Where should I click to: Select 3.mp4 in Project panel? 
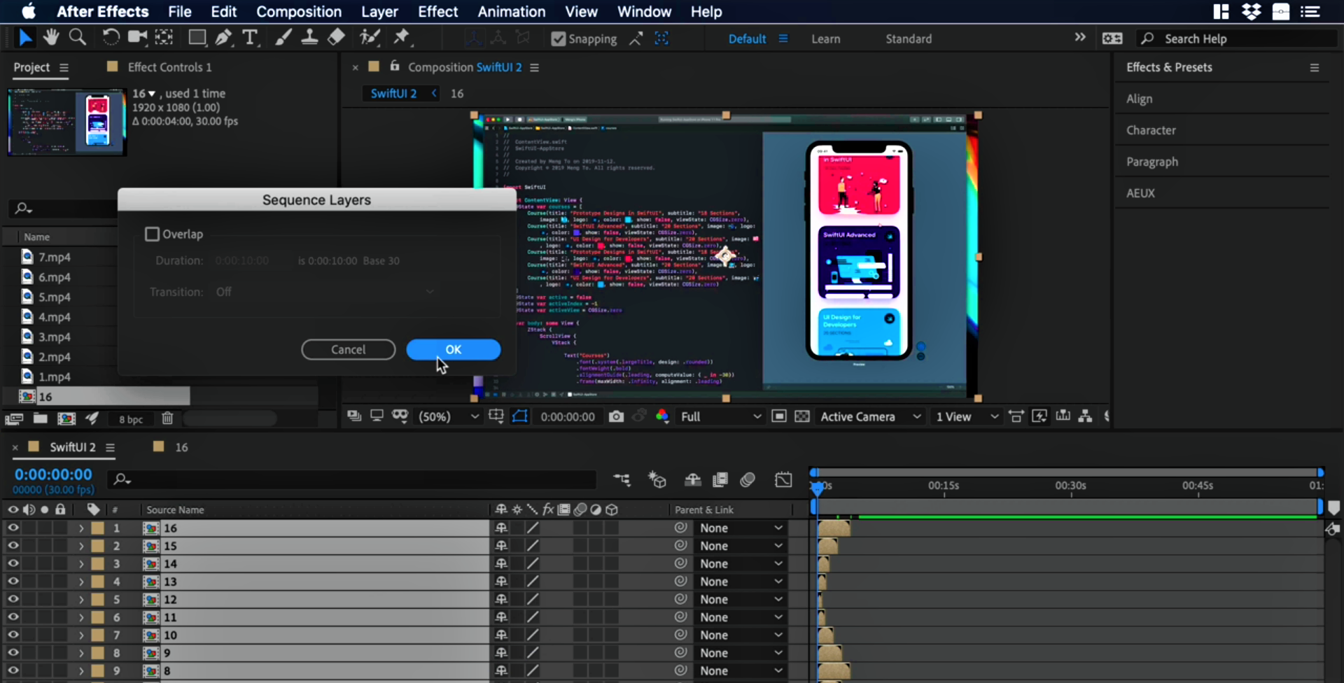coord(54,337)
